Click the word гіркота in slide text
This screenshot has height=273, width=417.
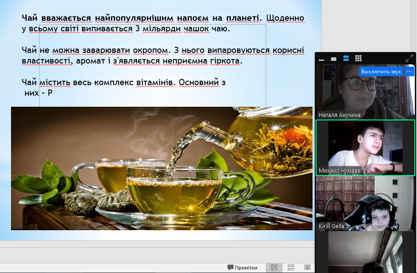pyautogui.click(x=225, y=61)
